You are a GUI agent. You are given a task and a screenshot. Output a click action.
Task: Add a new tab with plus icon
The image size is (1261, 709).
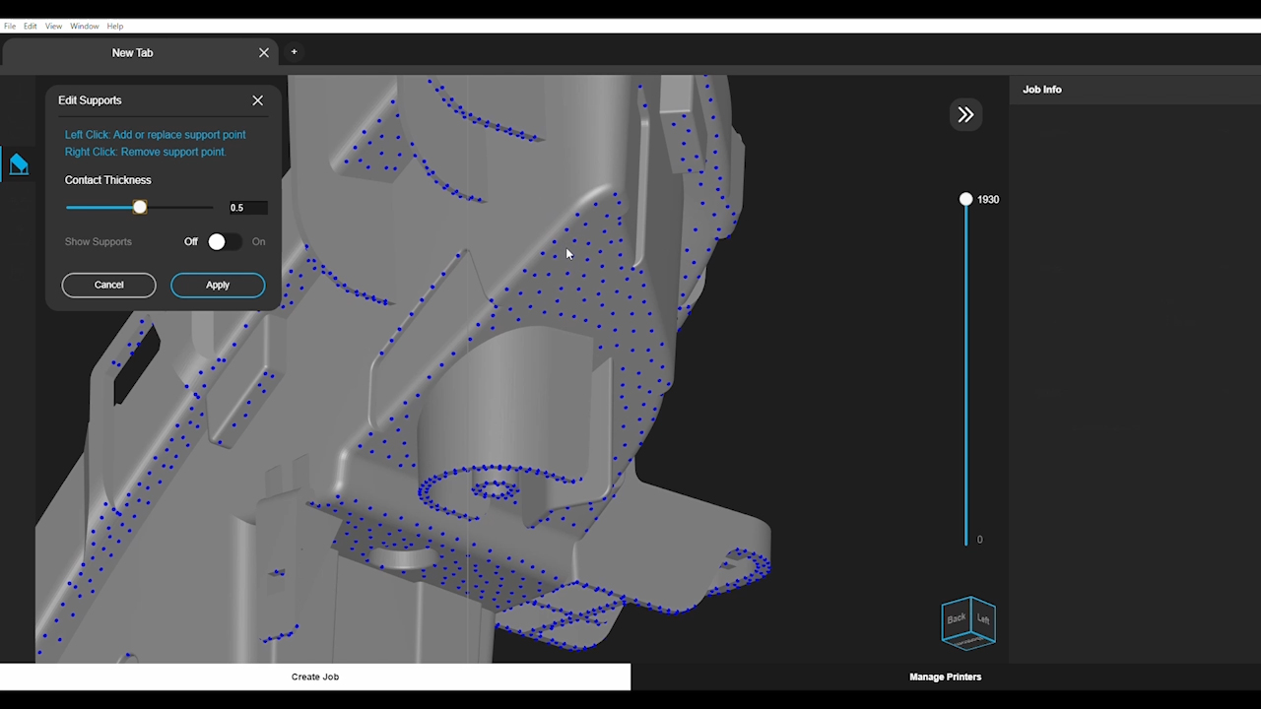click(294, 52)
